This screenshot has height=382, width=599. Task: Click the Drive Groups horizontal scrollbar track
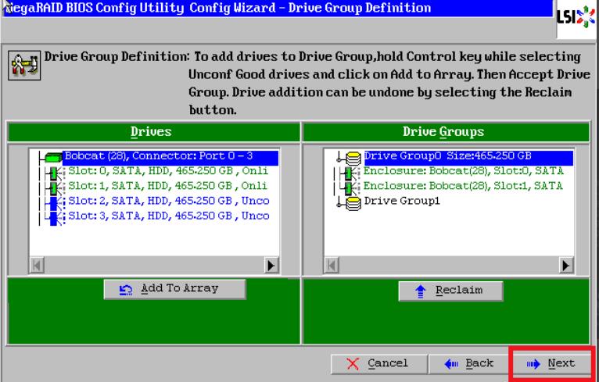449,265
